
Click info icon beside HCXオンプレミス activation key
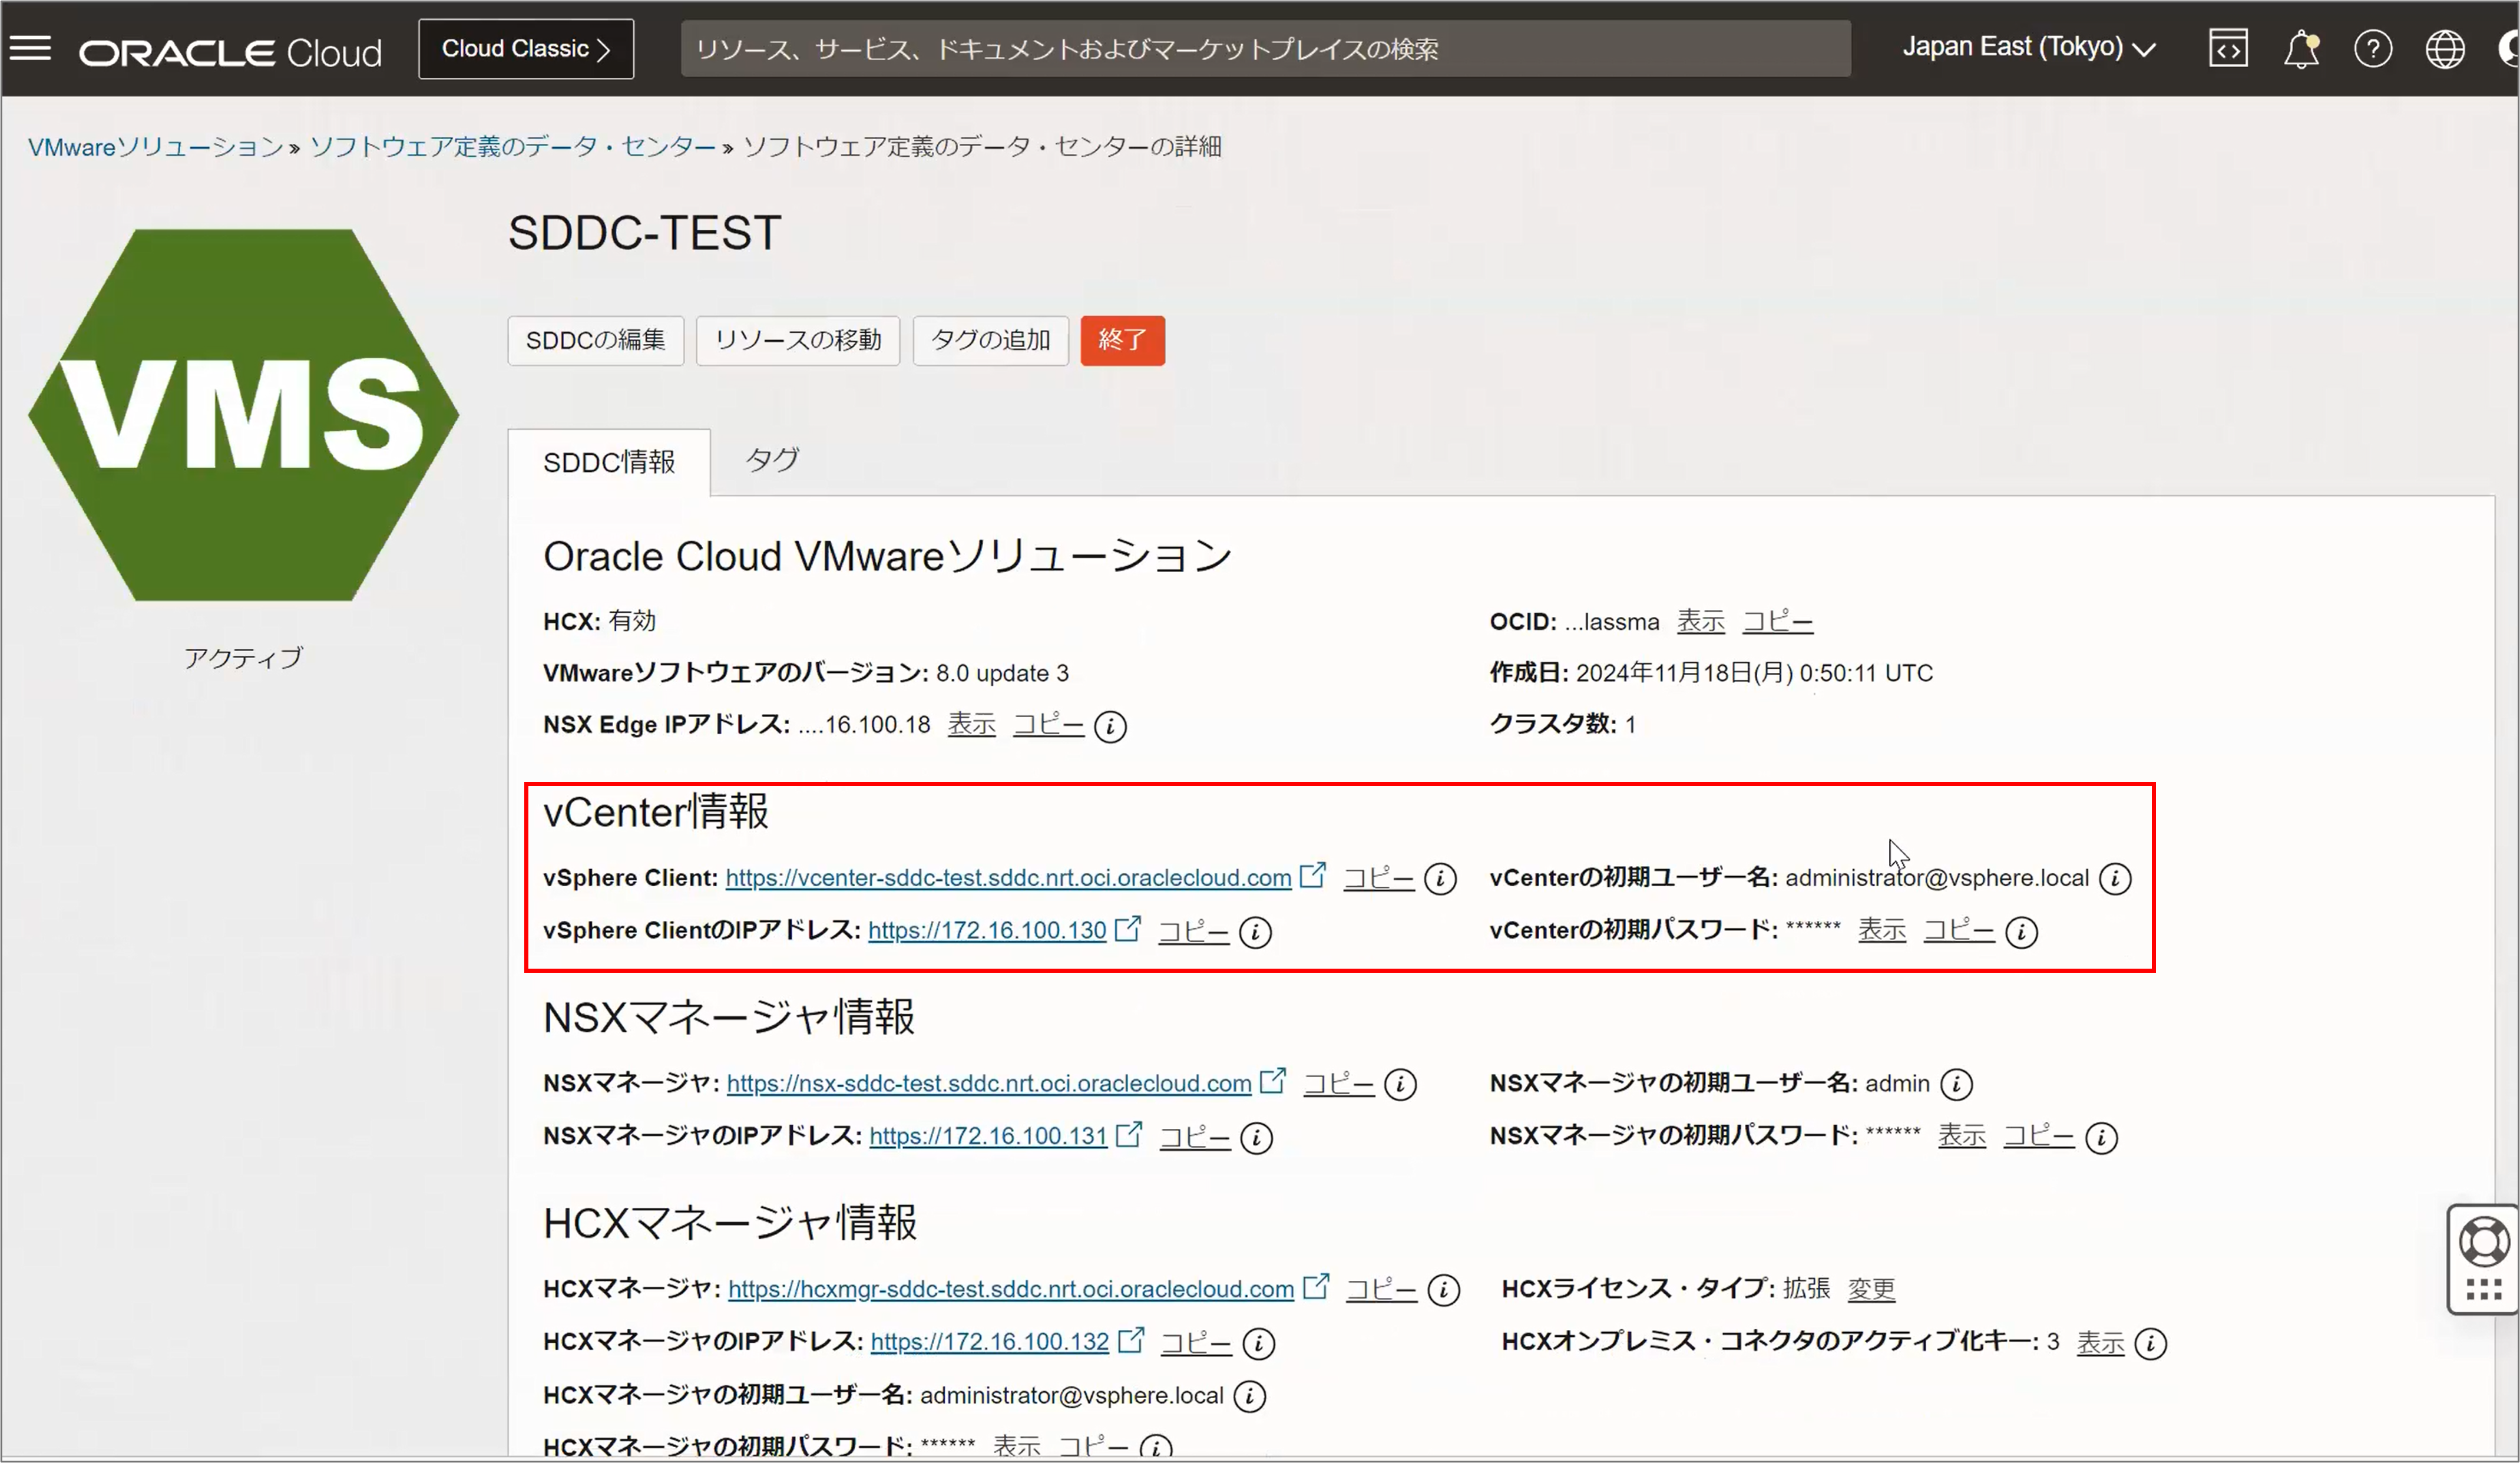click(x=2150, y=1344)
